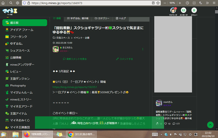This screenshot has width=218, height=138.
Task: Toggle reader view in address bar
Action: pos(153,3)
